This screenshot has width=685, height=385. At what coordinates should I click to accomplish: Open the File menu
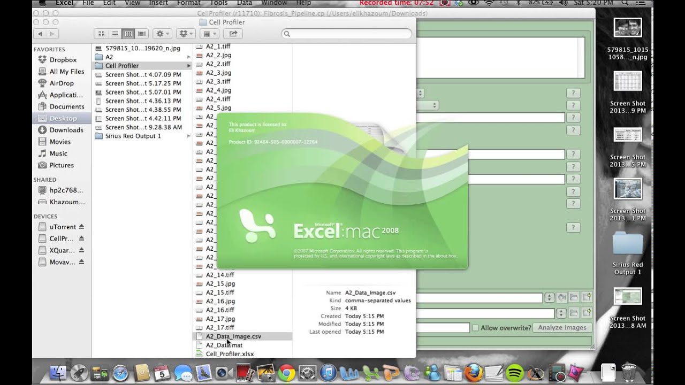pyautogui.click(x=88, y=3)
